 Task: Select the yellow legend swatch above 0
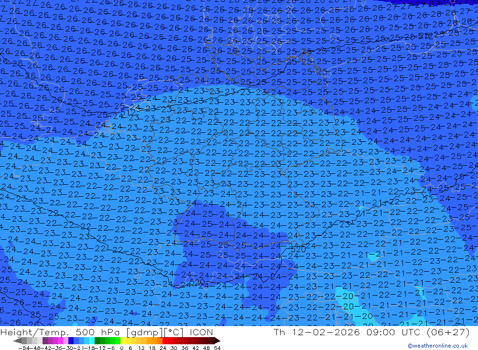point(123,340)
